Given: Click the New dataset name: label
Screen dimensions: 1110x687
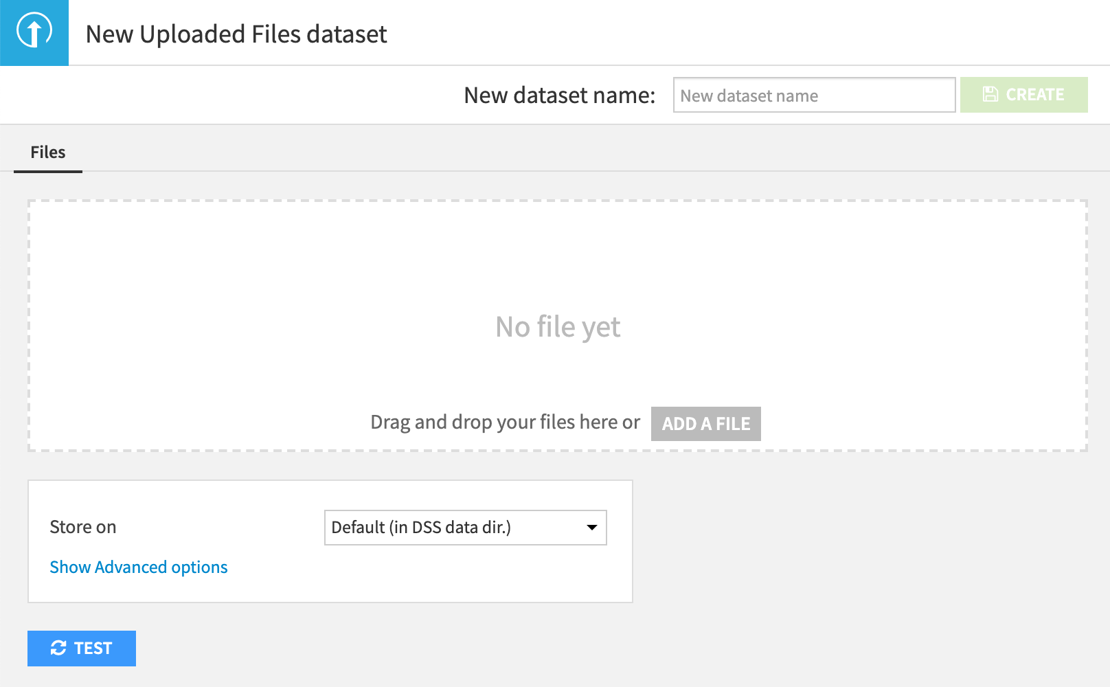Looking at the screenshot, I should tap(559, 95).
